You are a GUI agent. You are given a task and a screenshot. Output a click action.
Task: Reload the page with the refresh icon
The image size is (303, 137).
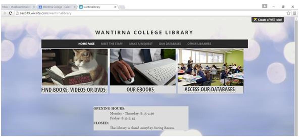coord(10,13)
